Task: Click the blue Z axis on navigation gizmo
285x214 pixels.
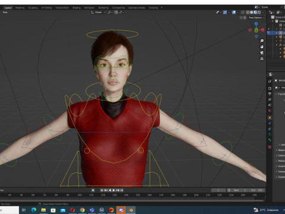Action: coord(256,24)
